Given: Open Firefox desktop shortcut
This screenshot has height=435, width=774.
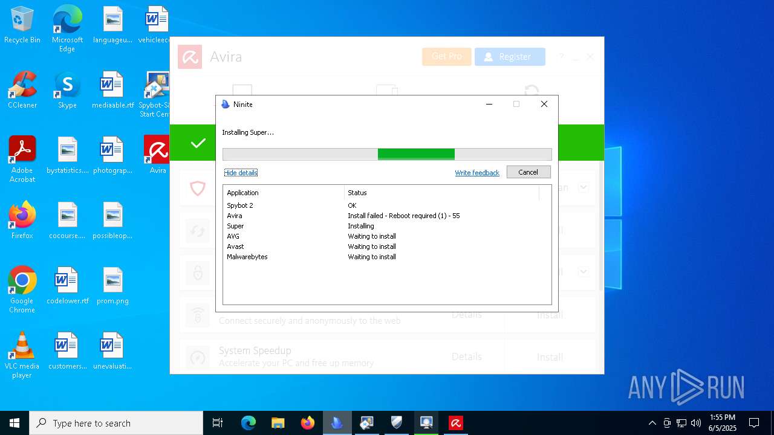Looking at the screenshot, I should 22,221.
